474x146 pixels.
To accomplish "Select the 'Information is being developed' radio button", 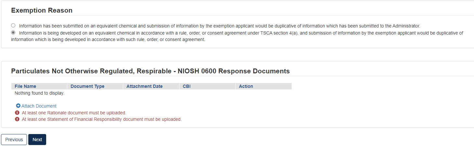I will (13, 33).
